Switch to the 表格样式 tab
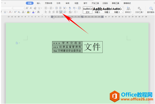 pyautogui.click(x=127, y=3)
